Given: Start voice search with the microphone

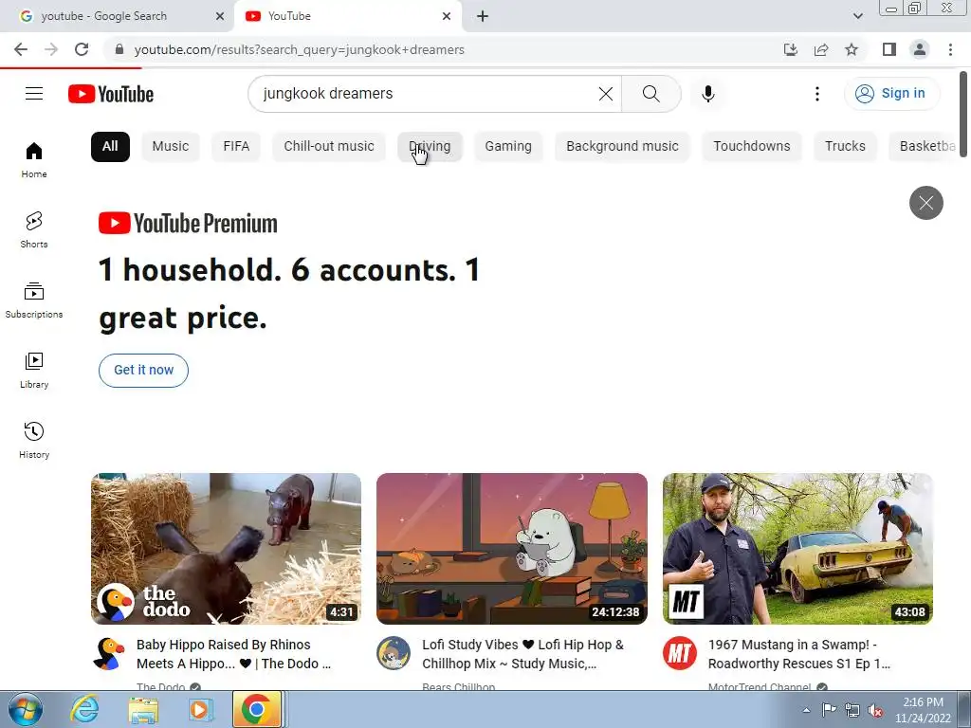Looking at the screenshot, I should [707, 94].
